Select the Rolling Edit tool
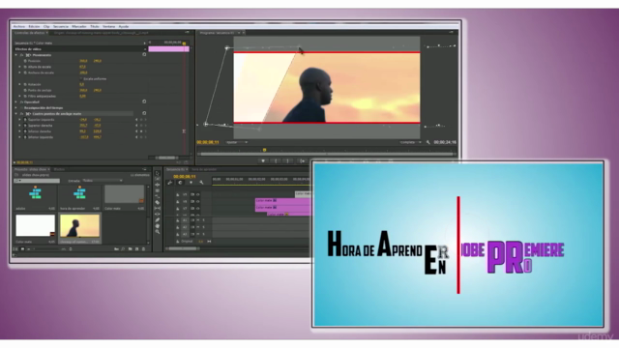 tap(157, 190)
